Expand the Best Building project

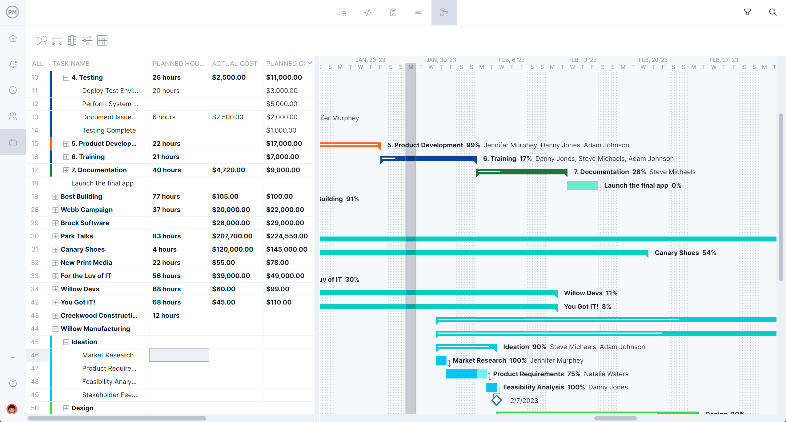55,197
